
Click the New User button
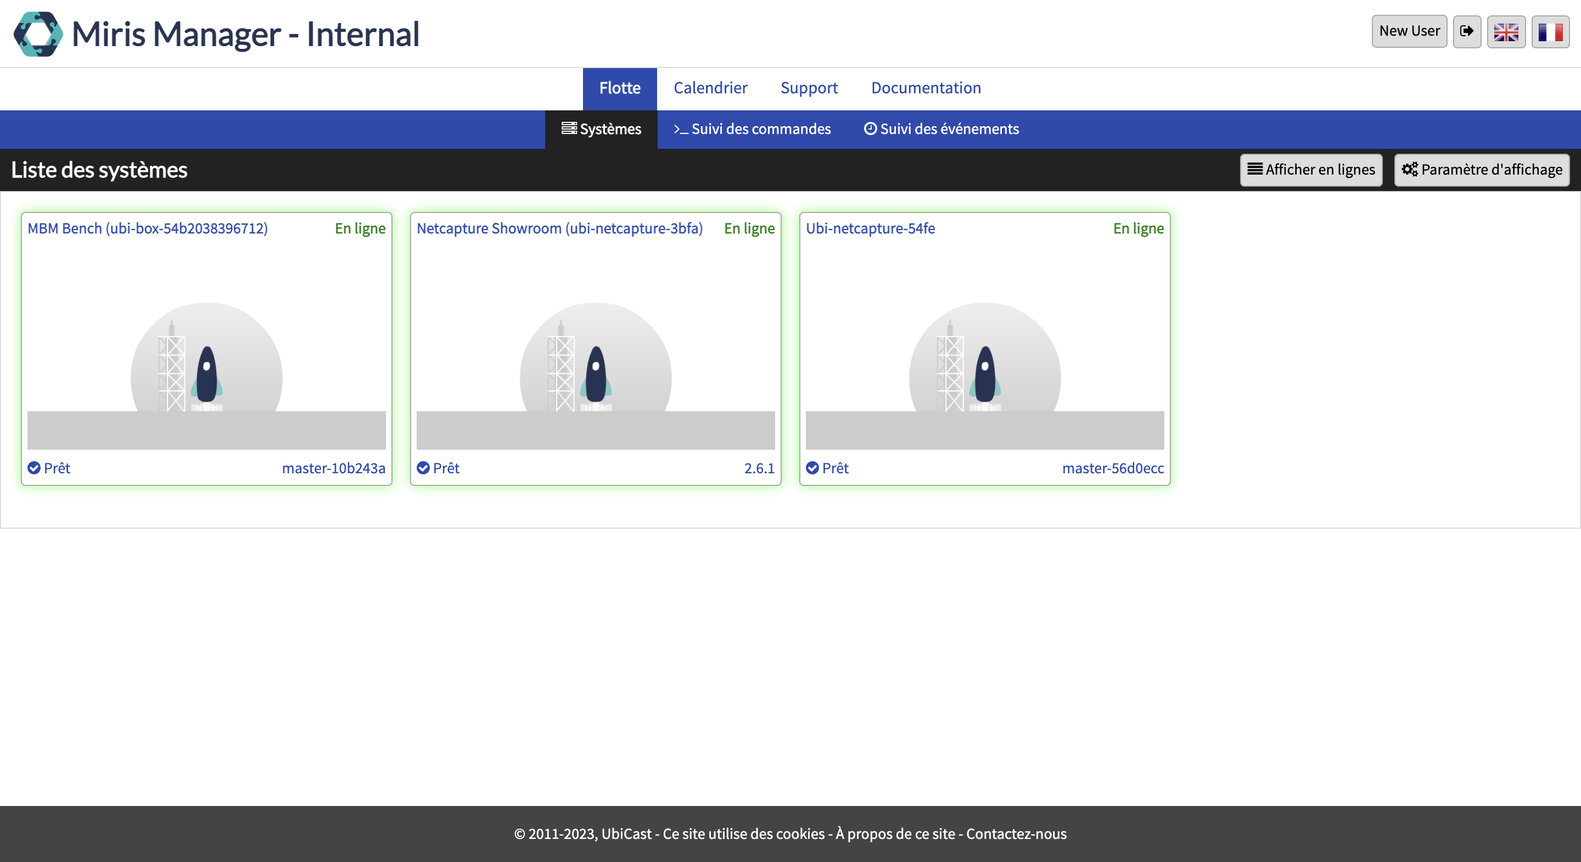1409,31
